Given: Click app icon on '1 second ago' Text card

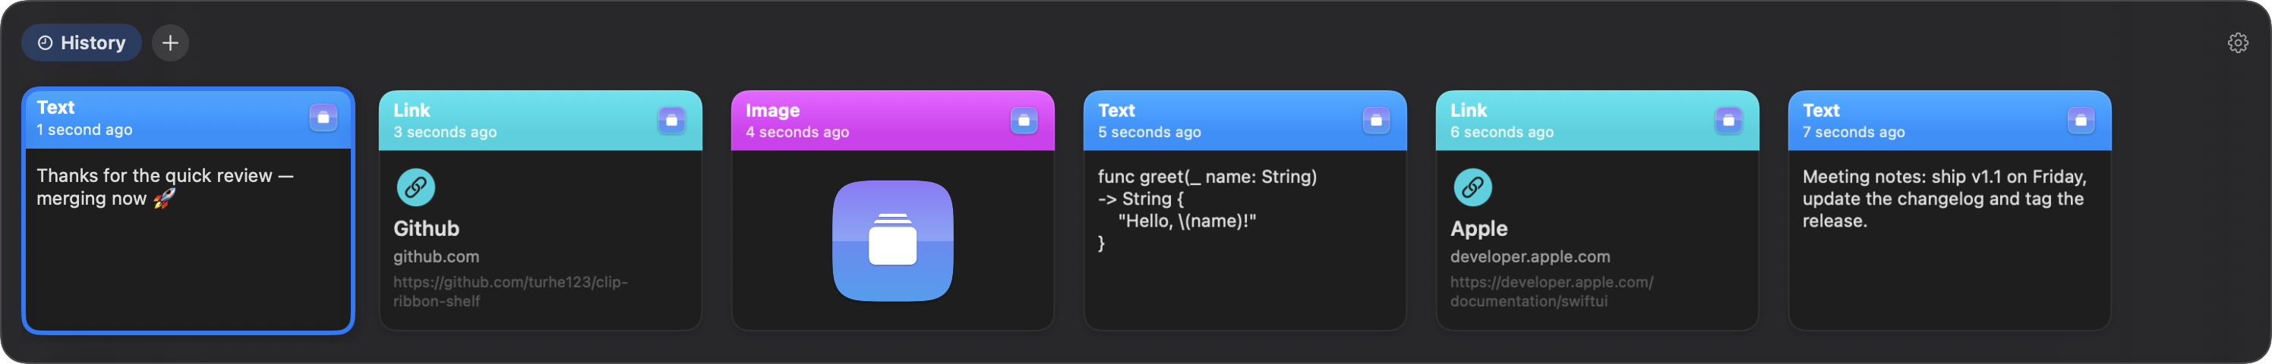Looking at the screenshot, I should (x=323, y=118).
